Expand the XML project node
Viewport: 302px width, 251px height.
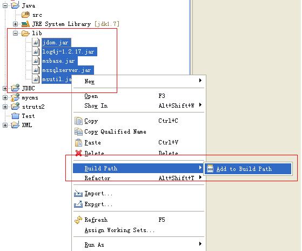click(5, 125)
